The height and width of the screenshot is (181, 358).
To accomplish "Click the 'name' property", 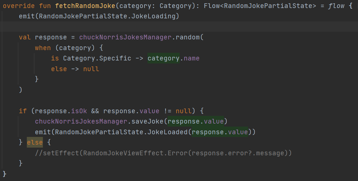I will pyautogui.click(x=191, y=58).
